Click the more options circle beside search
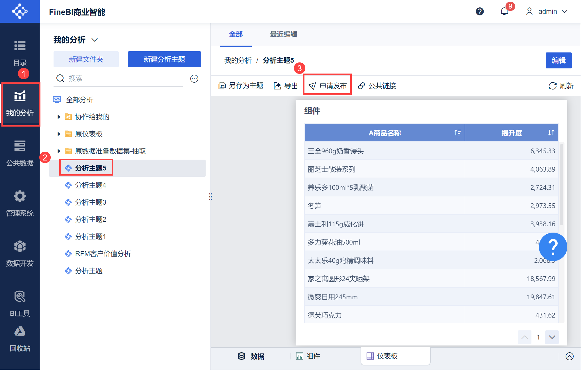This screenshot has width=581, height=370. 194,78
